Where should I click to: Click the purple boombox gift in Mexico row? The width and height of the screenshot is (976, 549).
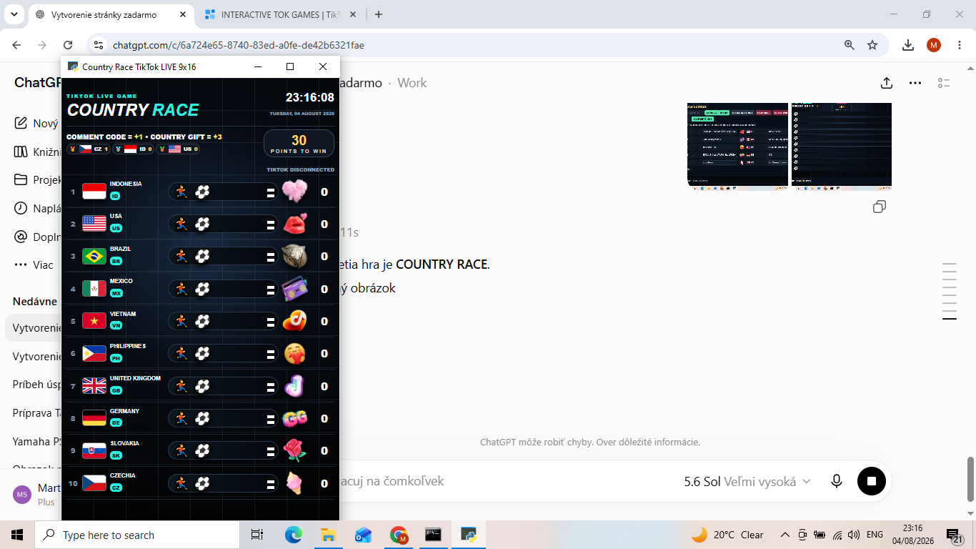click(x=294, y=289)
